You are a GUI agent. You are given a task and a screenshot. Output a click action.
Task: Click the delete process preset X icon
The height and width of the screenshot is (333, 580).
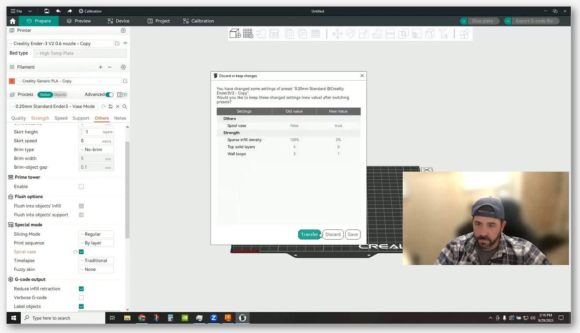(x=118, y=107)
